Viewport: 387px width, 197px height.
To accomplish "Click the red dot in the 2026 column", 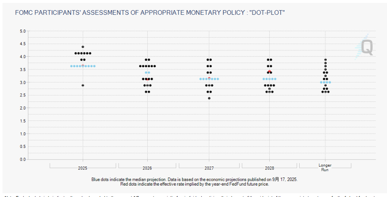I will 147,79.
